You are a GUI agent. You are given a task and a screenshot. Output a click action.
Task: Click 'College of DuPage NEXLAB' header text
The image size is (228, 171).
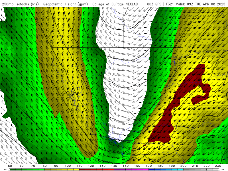(115, 4)
